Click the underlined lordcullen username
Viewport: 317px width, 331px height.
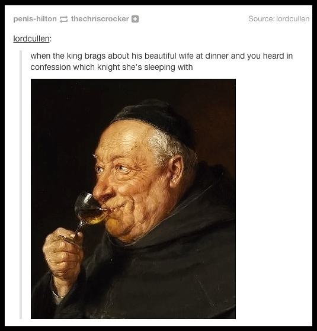pos(31,38)
